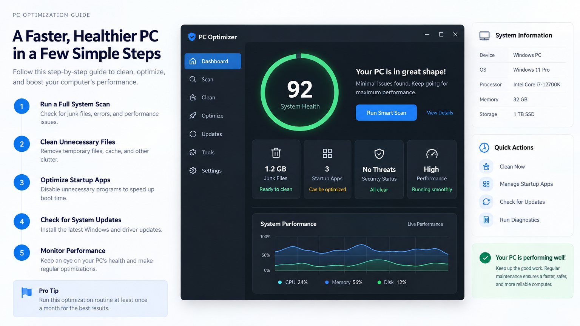Click the System Health 92 gauge
580x326 pixels.
pyautogui.click(x=300, y=92)
